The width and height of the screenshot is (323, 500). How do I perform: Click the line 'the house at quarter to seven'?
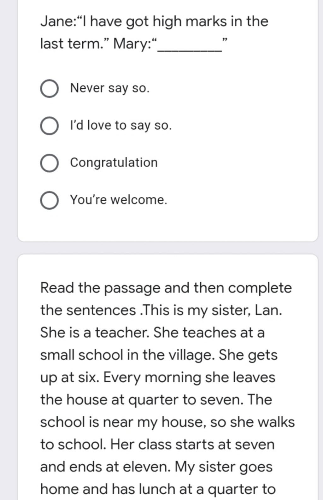pos(156,400)
